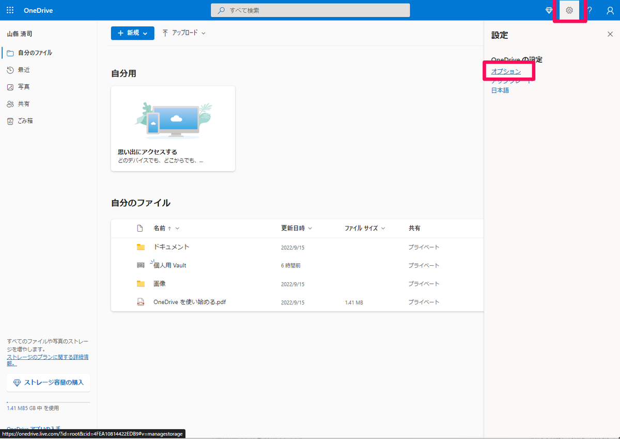This screenshot has height=439, width=620.
Task: Click the ドキュメント folder icon
Action: [141, 247]
